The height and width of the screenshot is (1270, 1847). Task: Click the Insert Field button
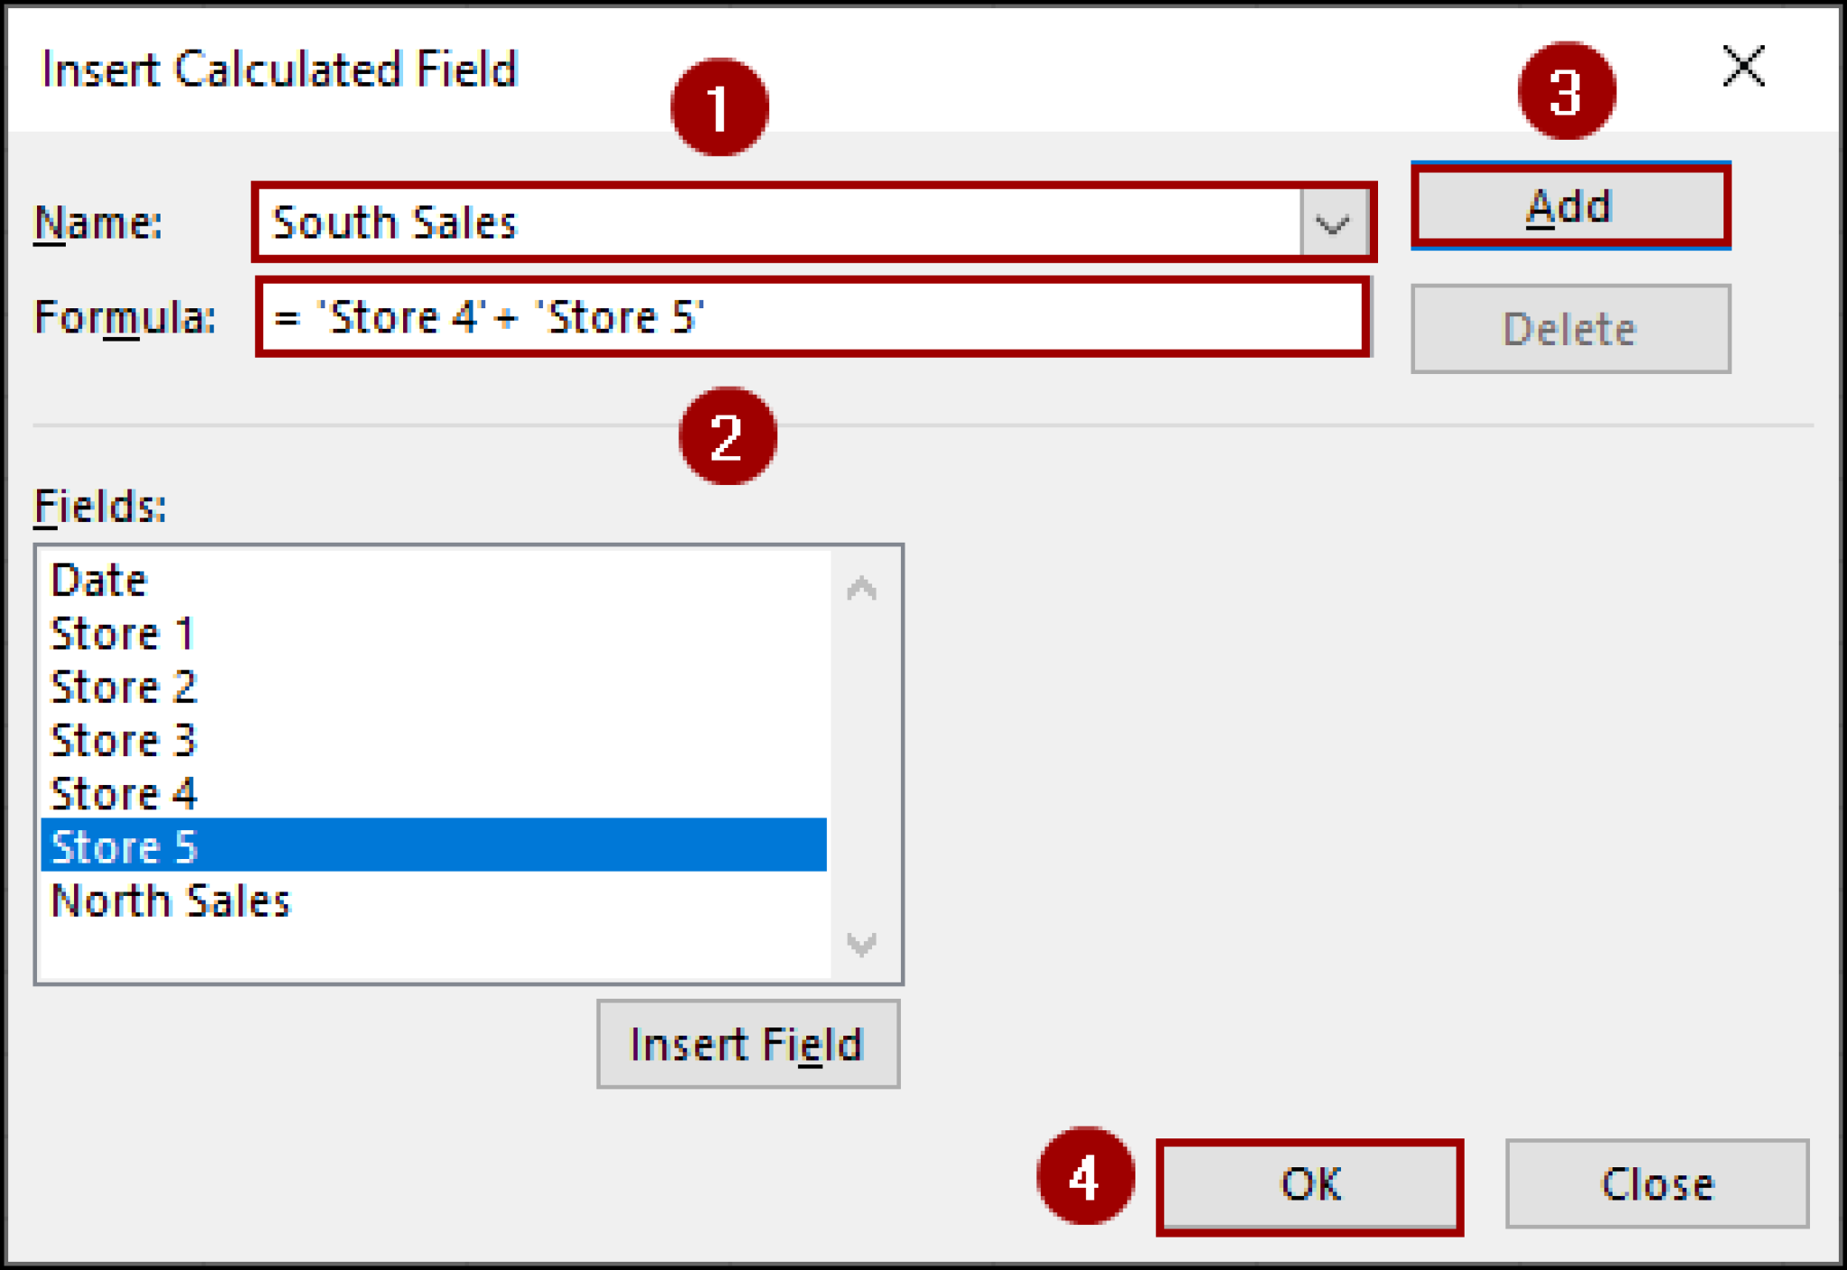pos(747,1044)
